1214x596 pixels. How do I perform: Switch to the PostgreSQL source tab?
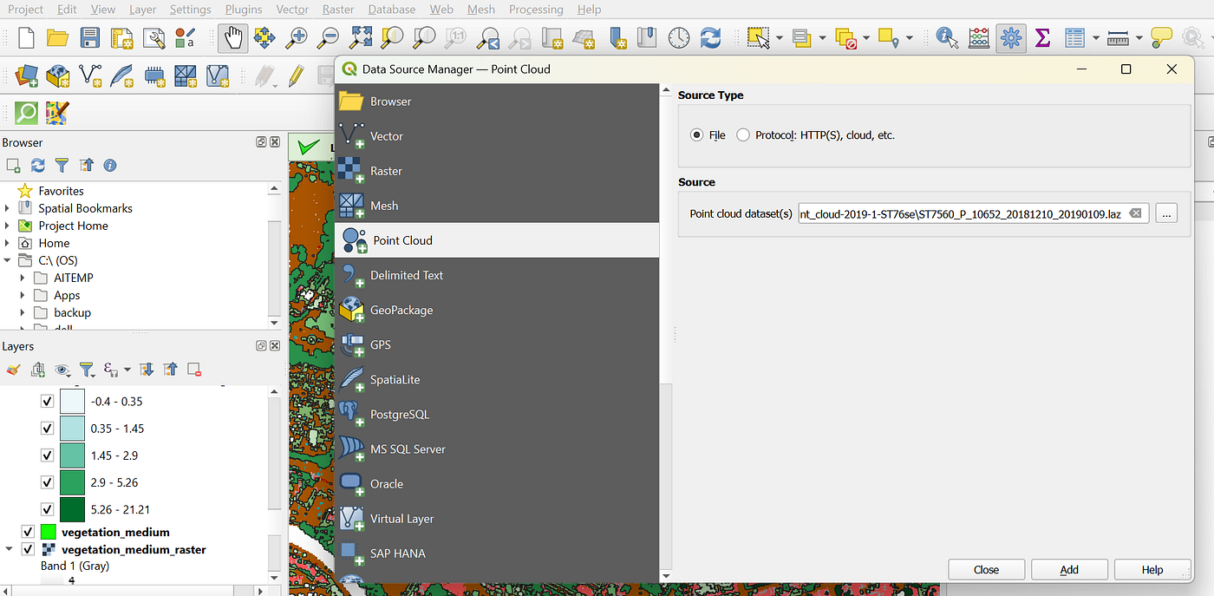pyautogui.click(x=497, y=414)
